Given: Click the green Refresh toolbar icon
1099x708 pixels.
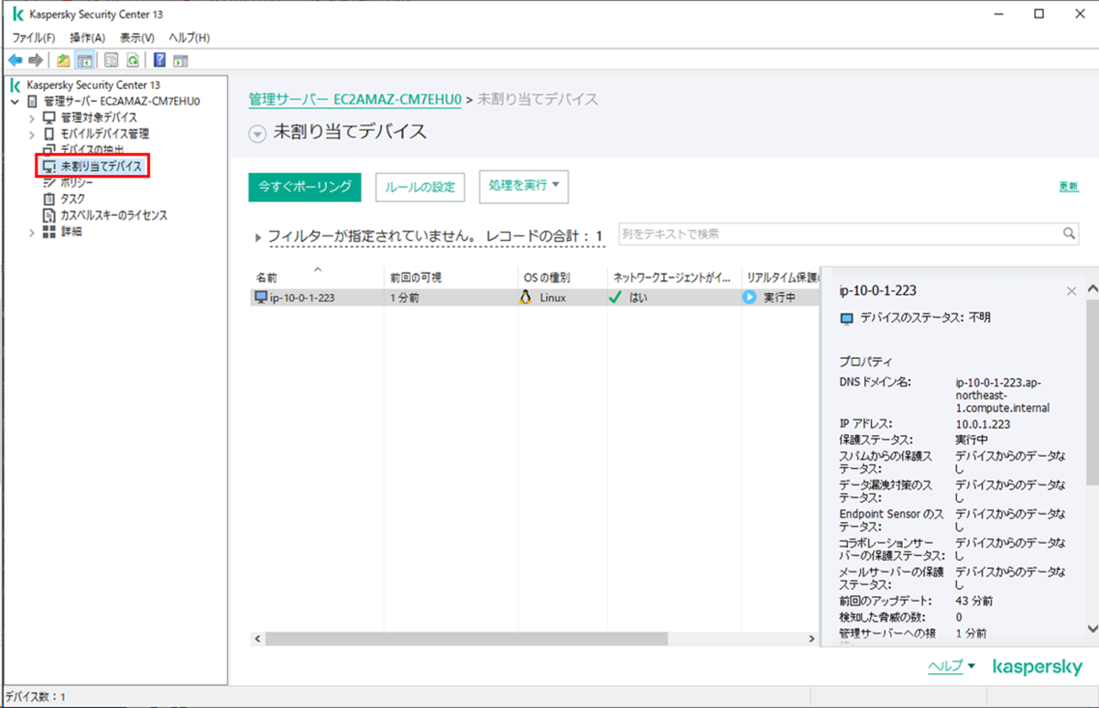Looking at the screenshot, I should coord(133,60).
